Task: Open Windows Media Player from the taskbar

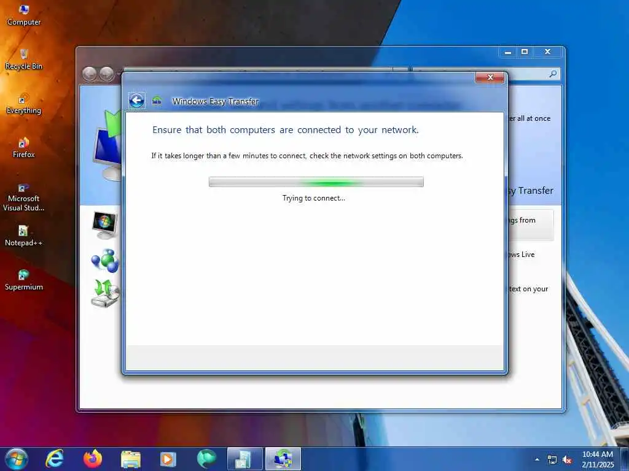Action: 168,459
